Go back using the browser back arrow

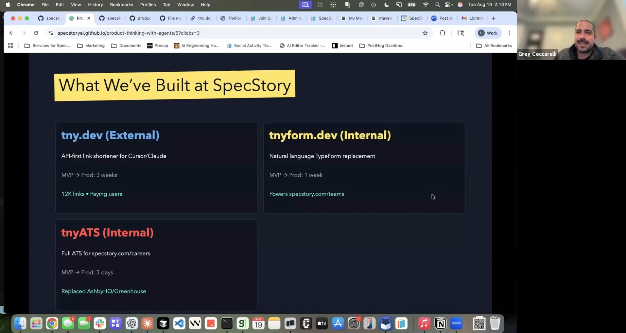tap(11, 33)
